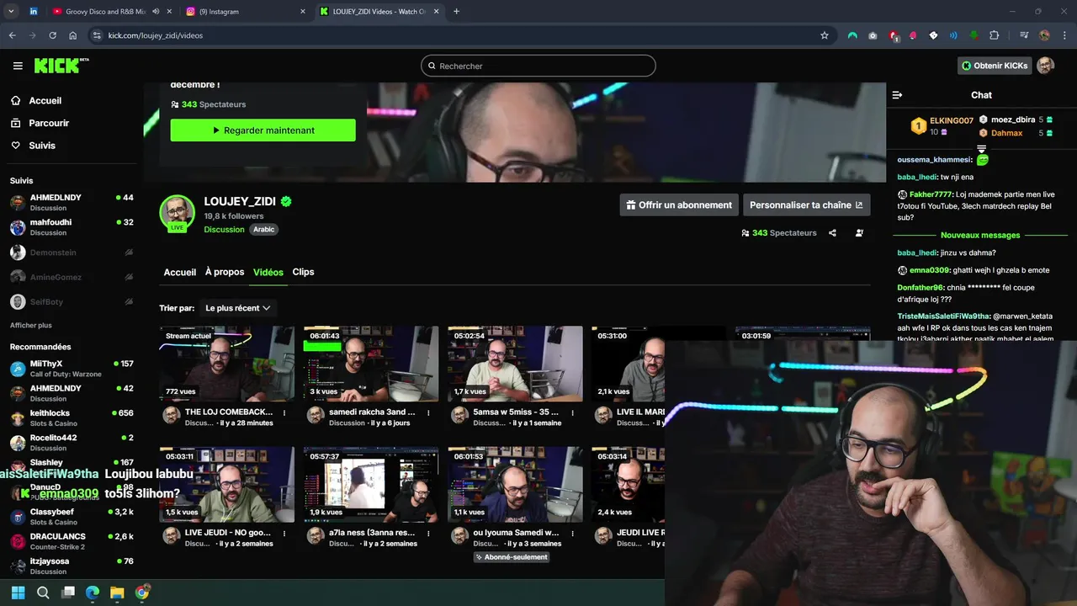
Task: Open options menu for LIVE JEUDI NO video
Action: click(x=284, y=533)
